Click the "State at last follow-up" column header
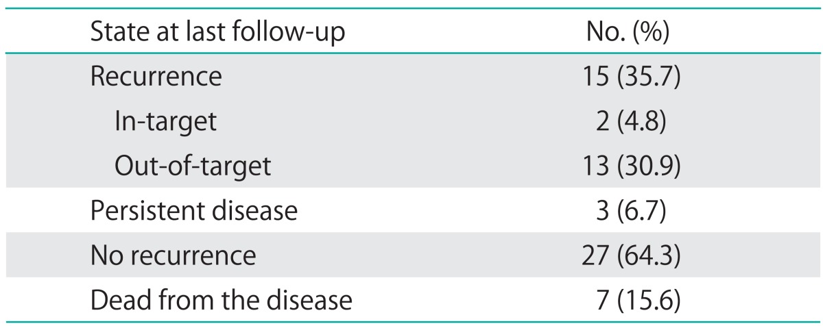 (x=217, y=32)
